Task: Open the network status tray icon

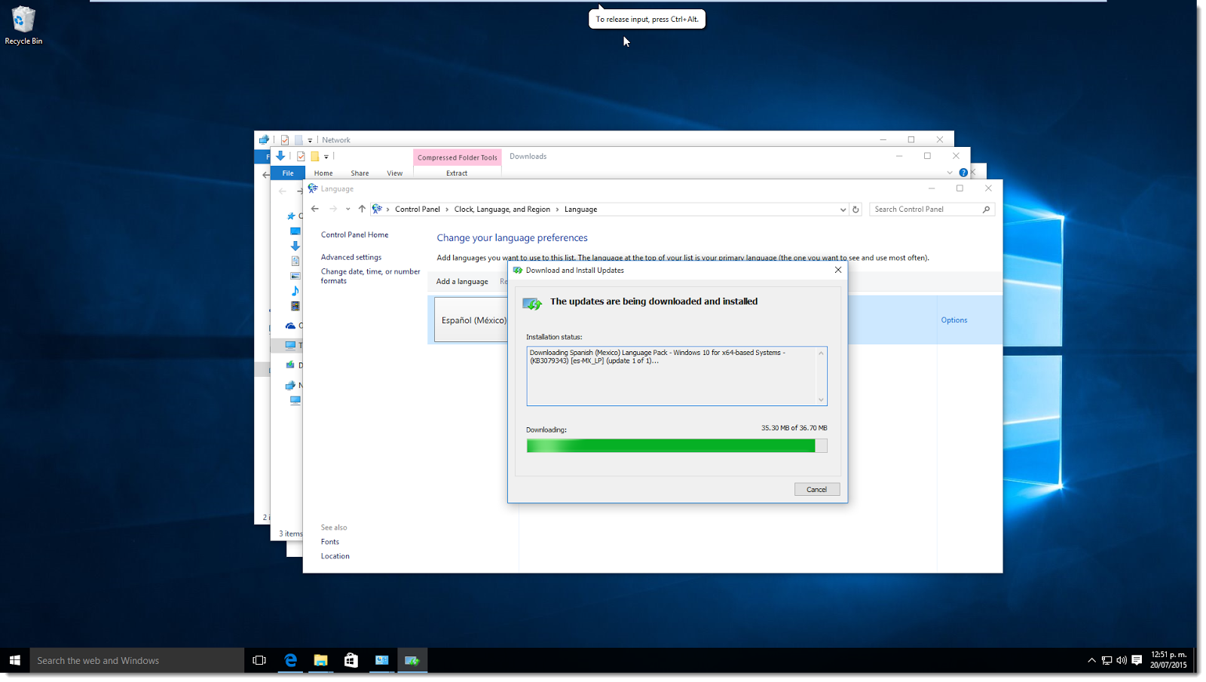Action: coord(1107,660)
